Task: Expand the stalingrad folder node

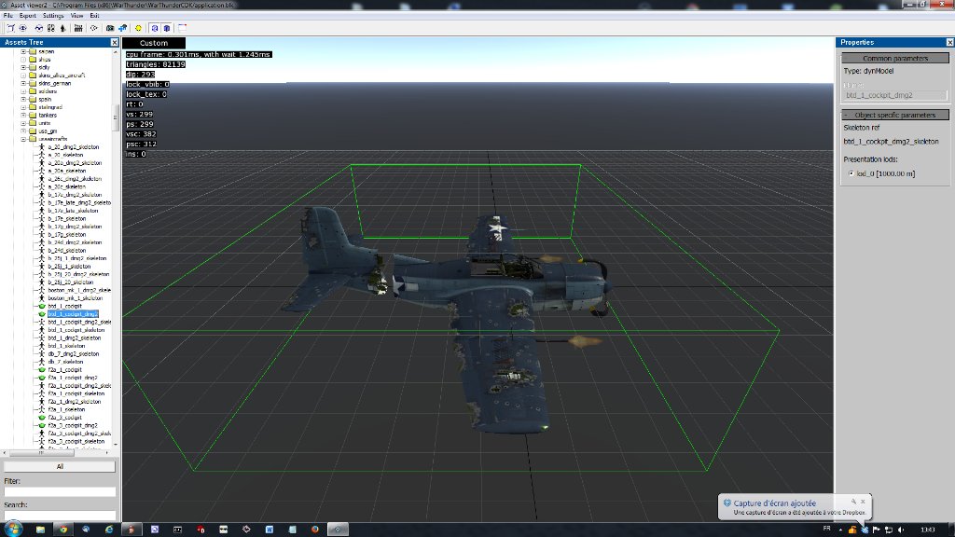Action: (23, 107)
